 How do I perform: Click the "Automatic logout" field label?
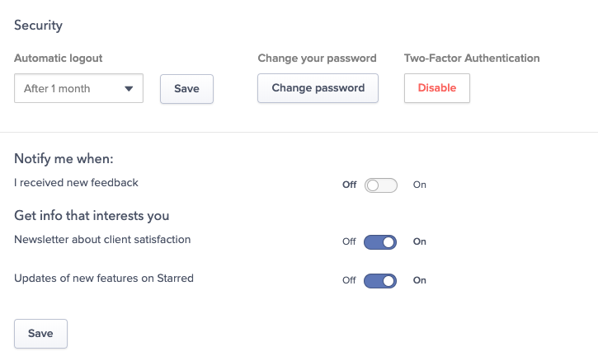[58, 59]
